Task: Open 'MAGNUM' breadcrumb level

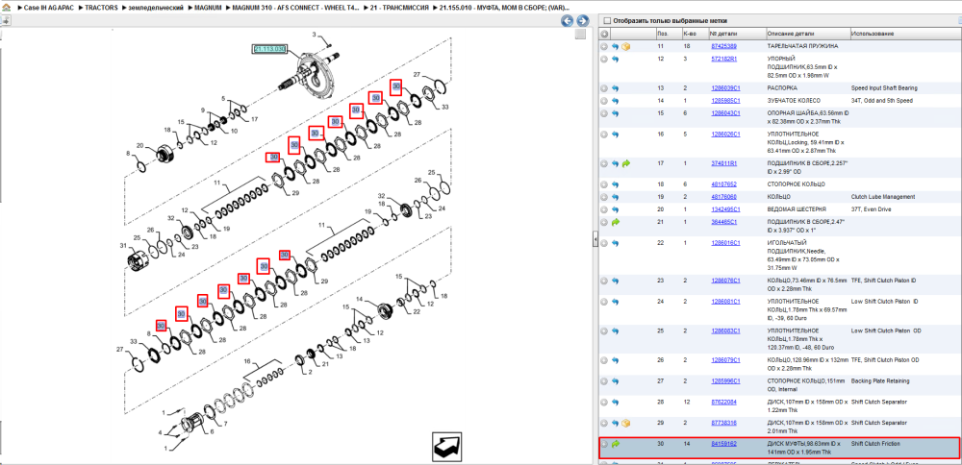Action: (x=208, y=8)
